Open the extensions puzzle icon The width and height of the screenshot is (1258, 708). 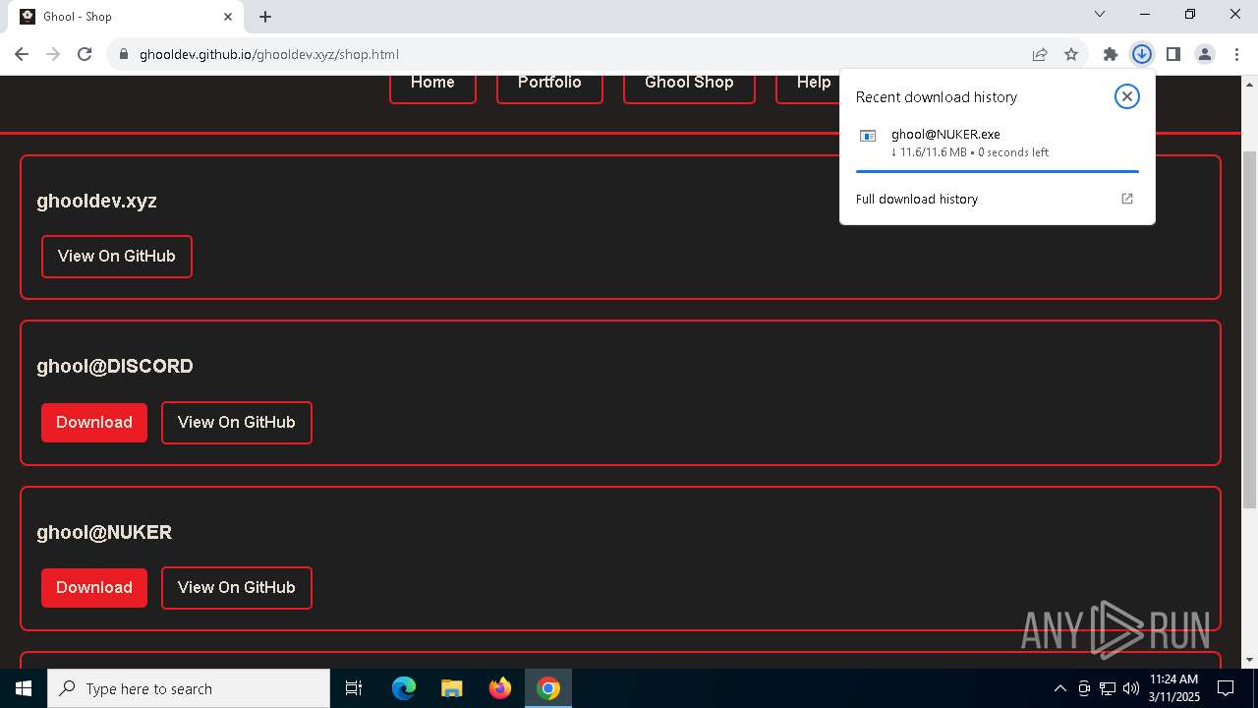(1111, 54)
